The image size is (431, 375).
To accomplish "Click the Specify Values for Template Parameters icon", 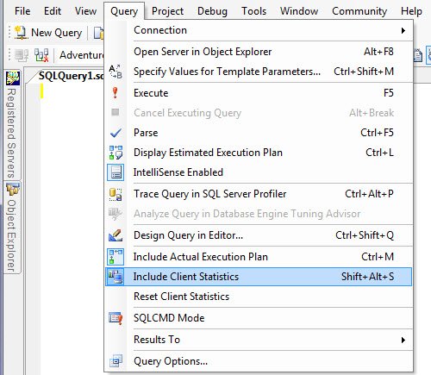I will [x=116, y=72].
